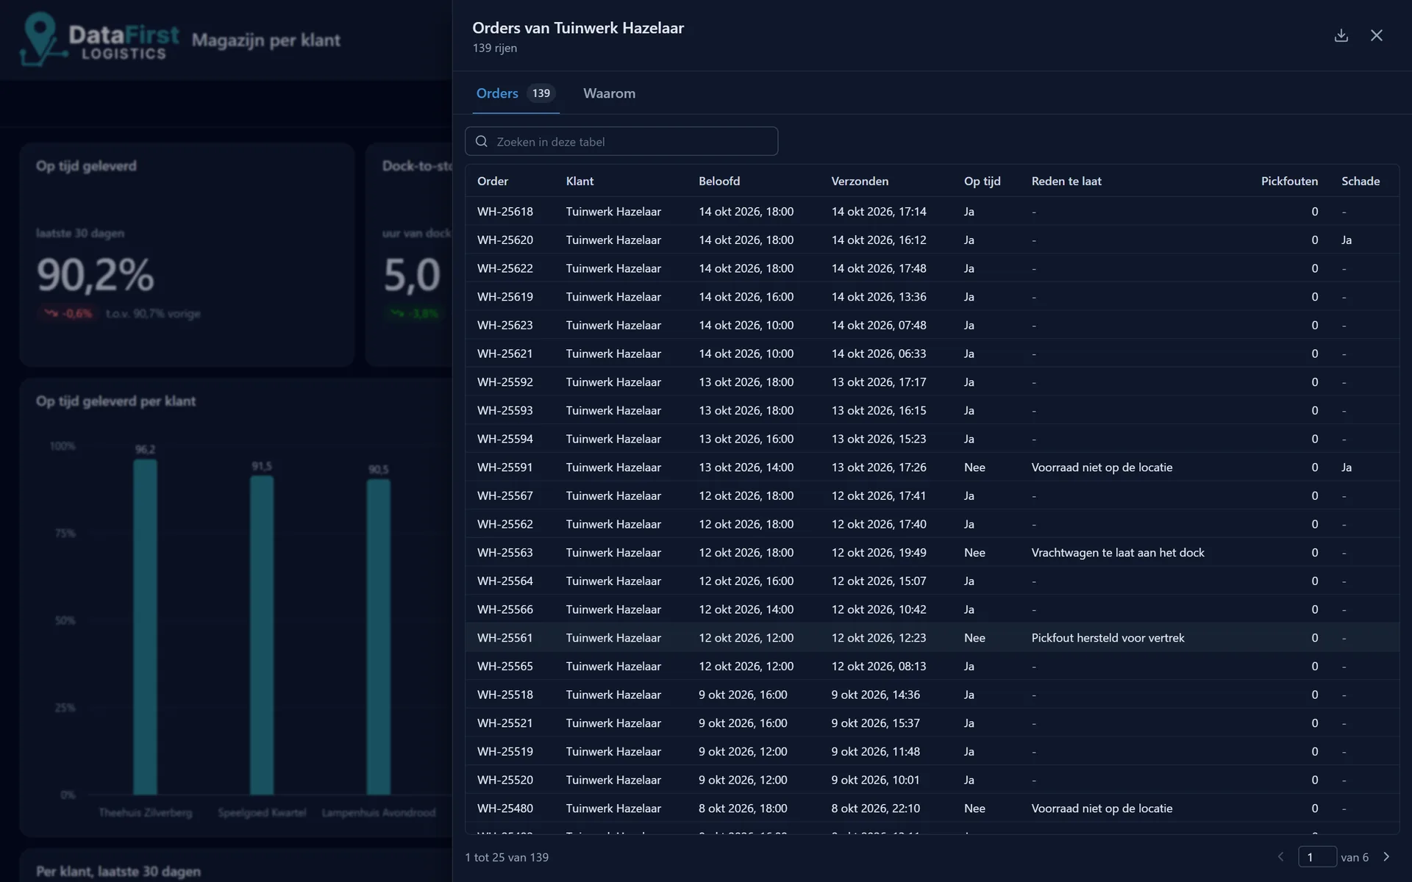Click 'Voorraad niet op de locatie' for WH-25591
The width and height of the screenshot is (1412, 882).
click(1102, 467)
